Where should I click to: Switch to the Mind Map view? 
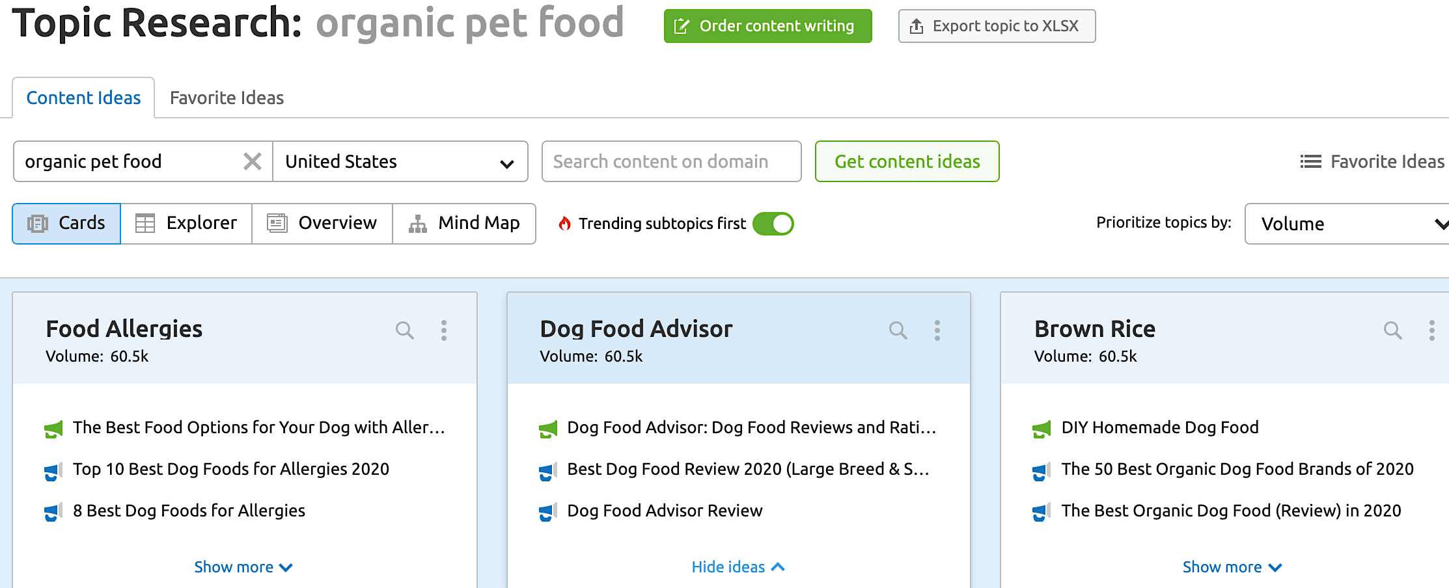pos(464,224)
